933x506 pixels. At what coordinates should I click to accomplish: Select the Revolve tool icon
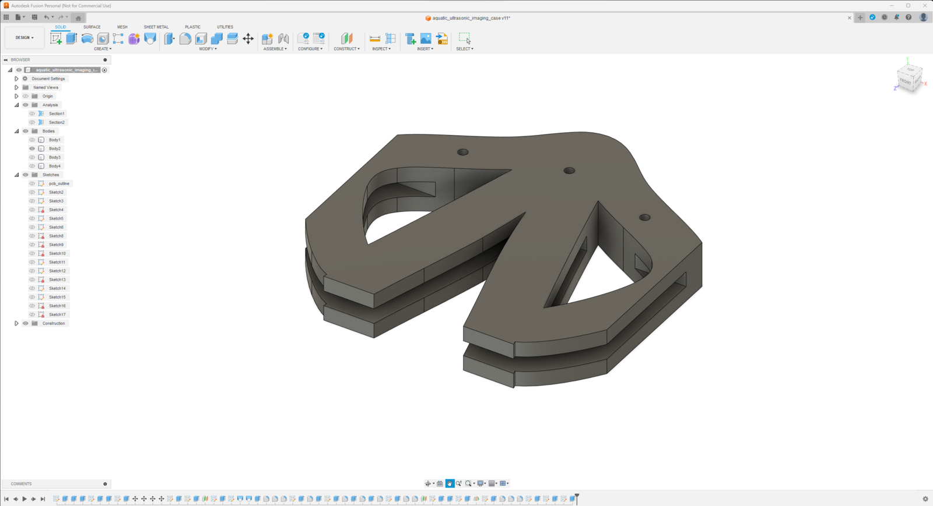pyautogui.click(x=87, y=38)
